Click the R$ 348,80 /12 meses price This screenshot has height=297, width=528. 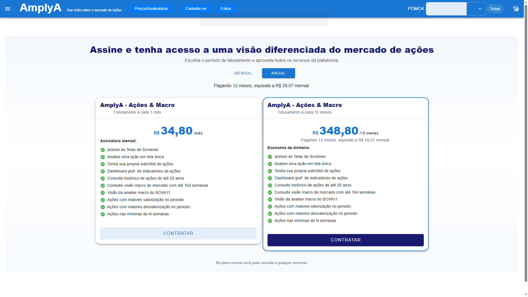click(345, 131)
